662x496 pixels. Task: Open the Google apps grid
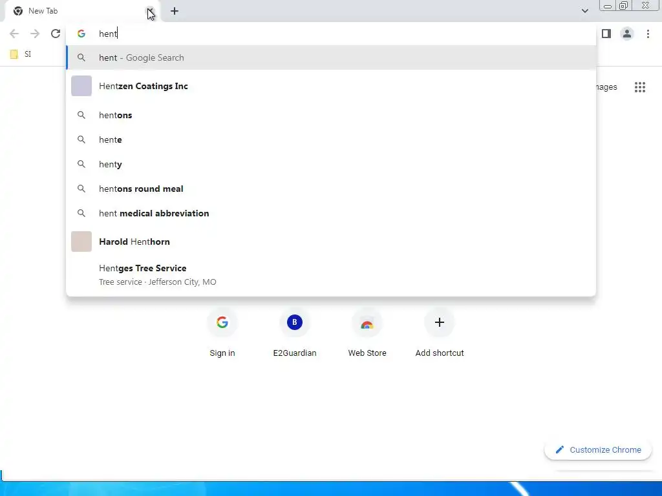click(x=640, y=87)
